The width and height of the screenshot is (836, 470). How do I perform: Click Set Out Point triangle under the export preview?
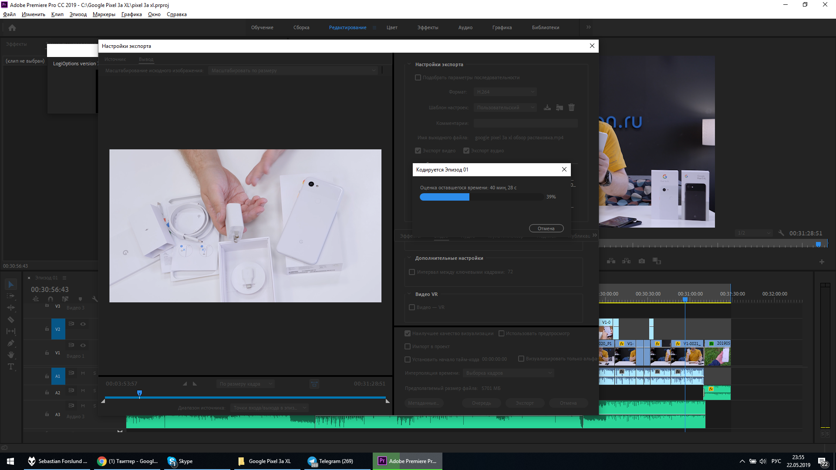(x=195, y=384)
